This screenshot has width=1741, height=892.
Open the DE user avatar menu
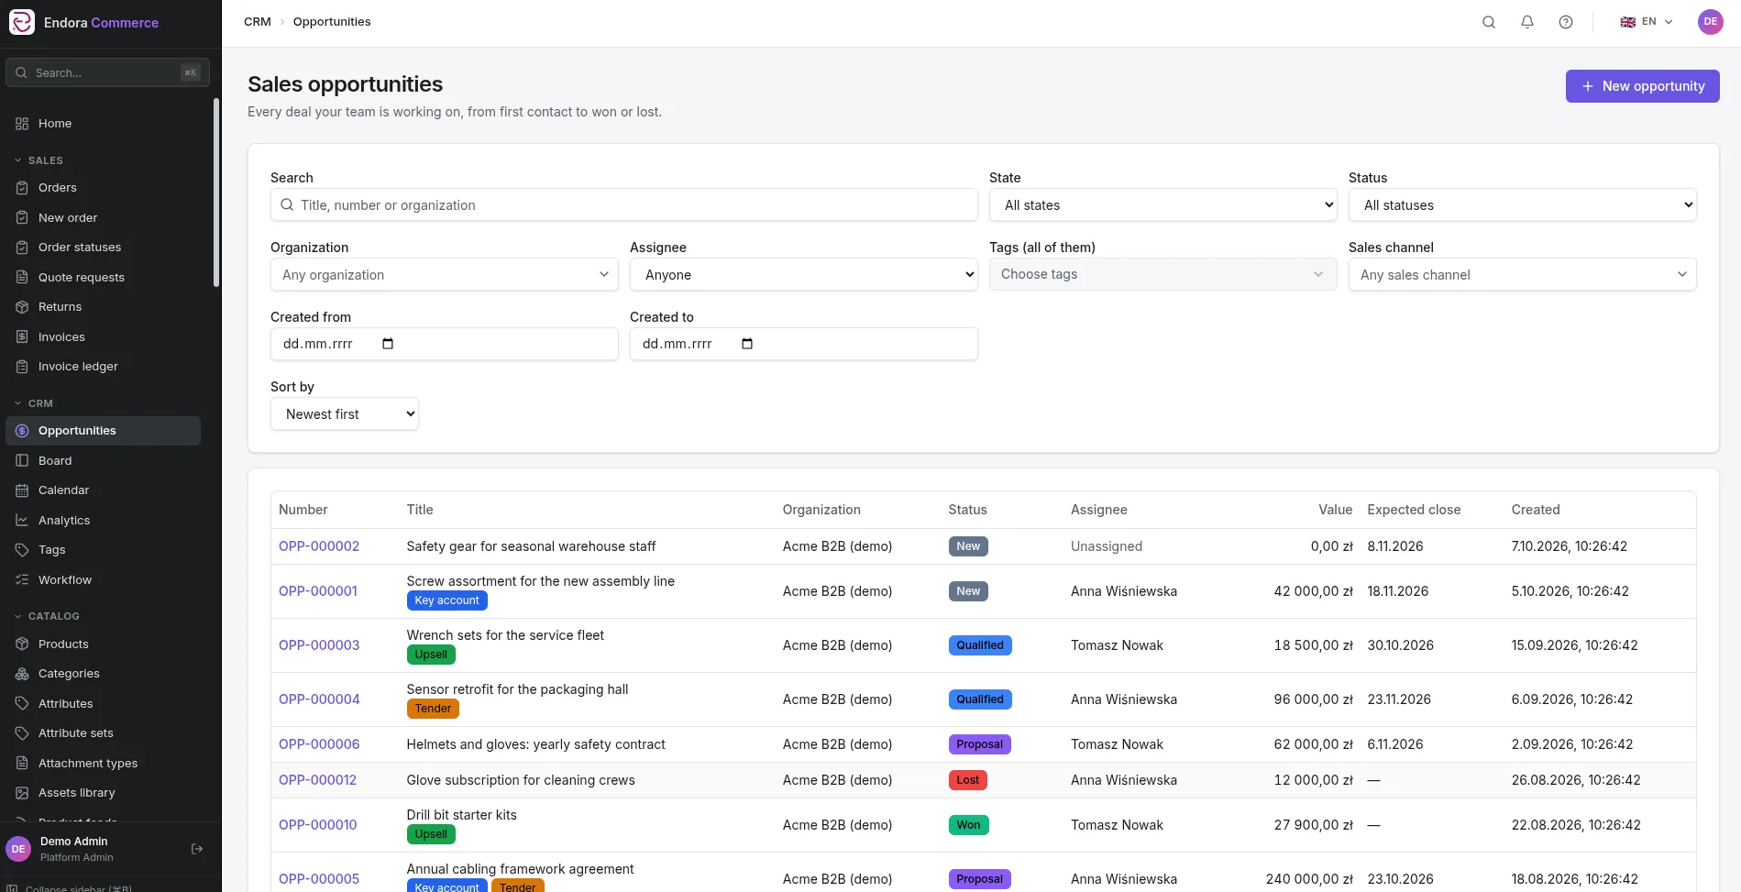click(1711, 22)
